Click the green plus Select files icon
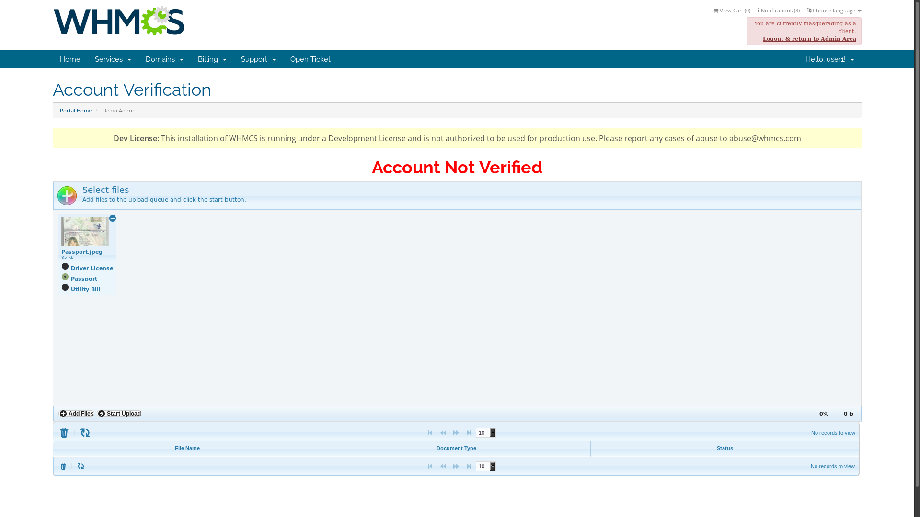 point(67,196)
